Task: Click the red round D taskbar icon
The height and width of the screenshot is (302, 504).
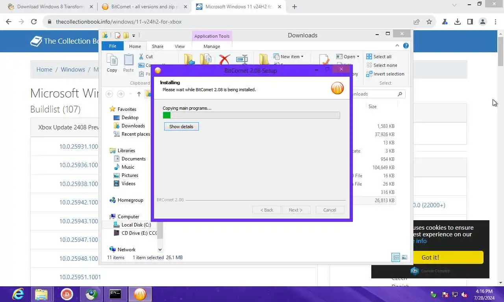Action: (67, 294)
